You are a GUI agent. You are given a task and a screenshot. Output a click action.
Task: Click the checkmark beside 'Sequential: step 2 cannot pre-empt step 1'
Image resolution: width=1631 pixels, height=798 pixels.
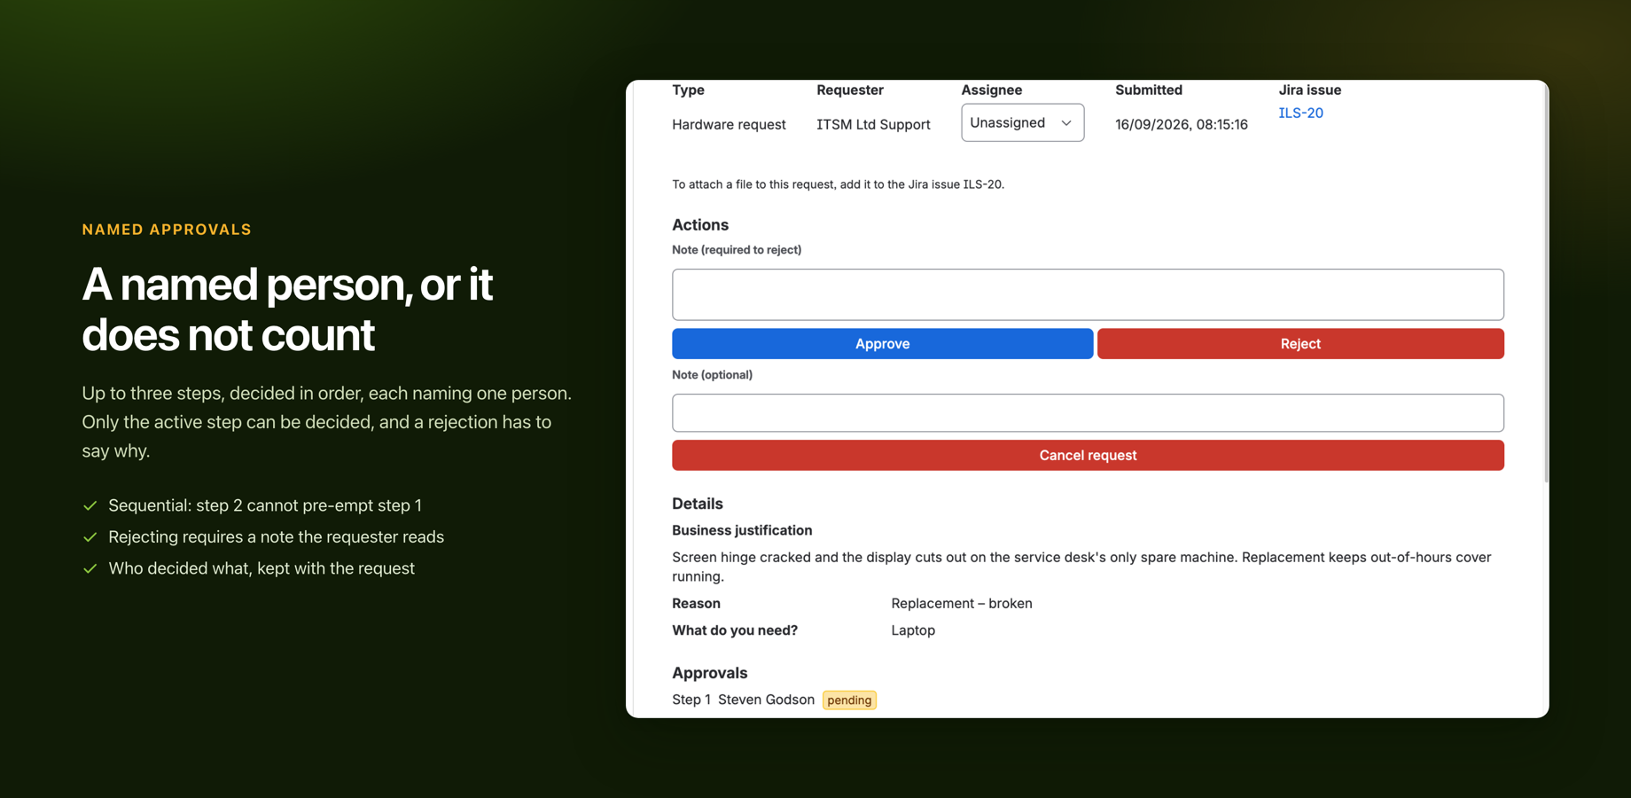90,505
